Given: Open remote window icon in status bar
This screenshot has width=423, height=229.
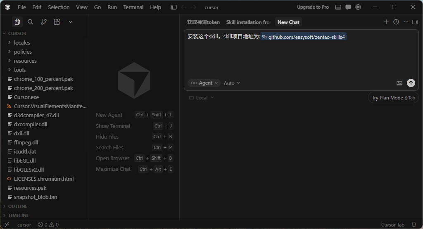Looking at the screenshot, I should (7, 224).
